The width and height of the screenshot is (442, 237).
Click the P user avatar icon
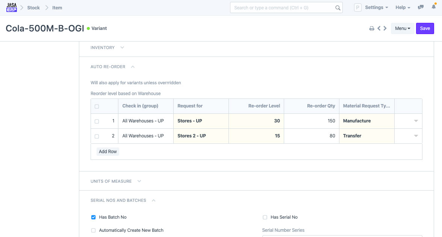[x=357, y=7]
